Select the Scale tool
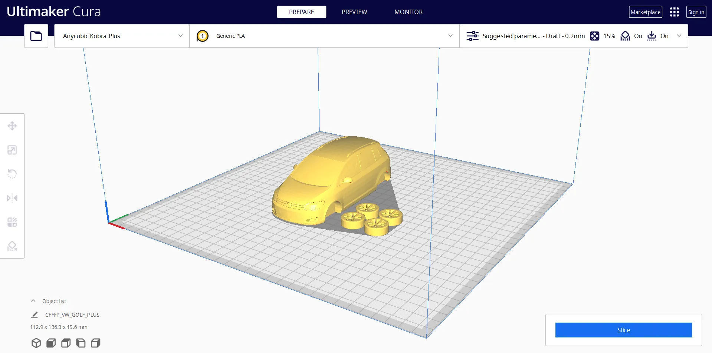This screenshot has height=353, width=712. pyautogui.click(x=12, y=150)
